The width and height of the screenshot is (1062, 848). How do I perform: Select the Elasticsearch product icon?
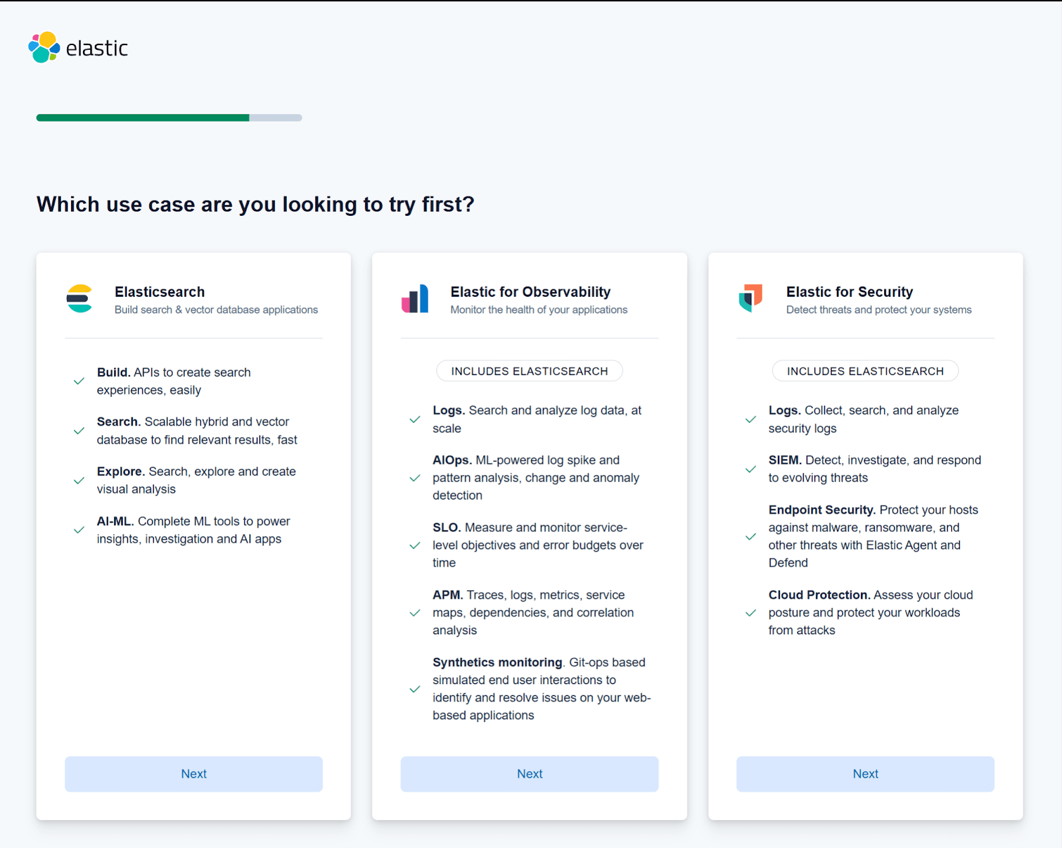79,299
